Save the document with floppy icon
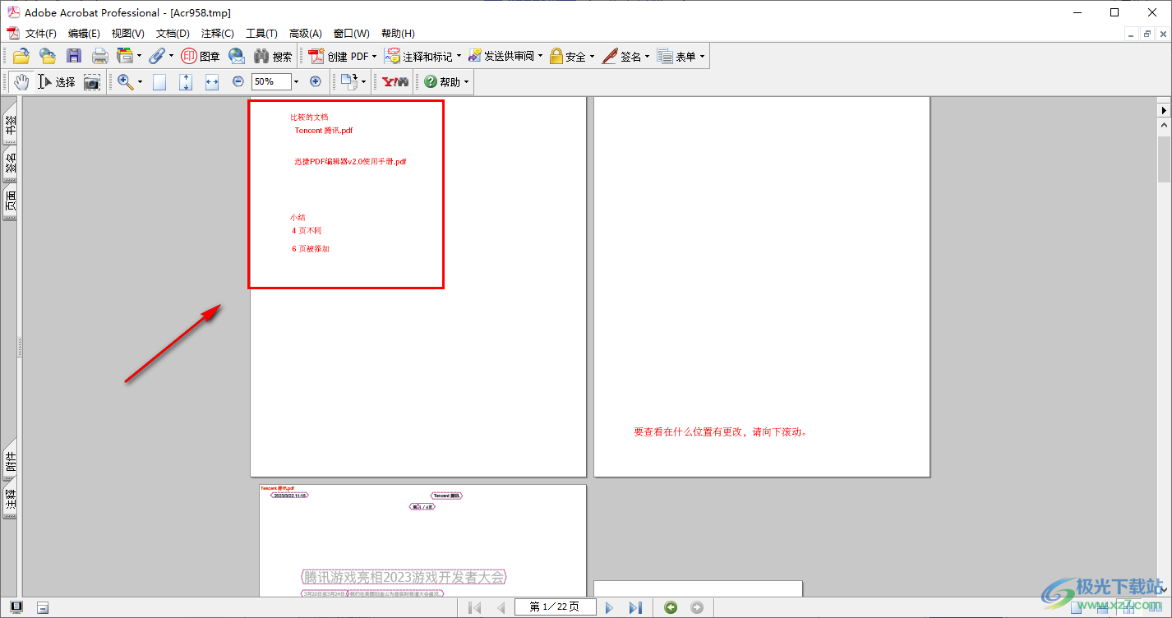Image resolution: width=1172 pixels, height=618 pixels. pos(74,56)
